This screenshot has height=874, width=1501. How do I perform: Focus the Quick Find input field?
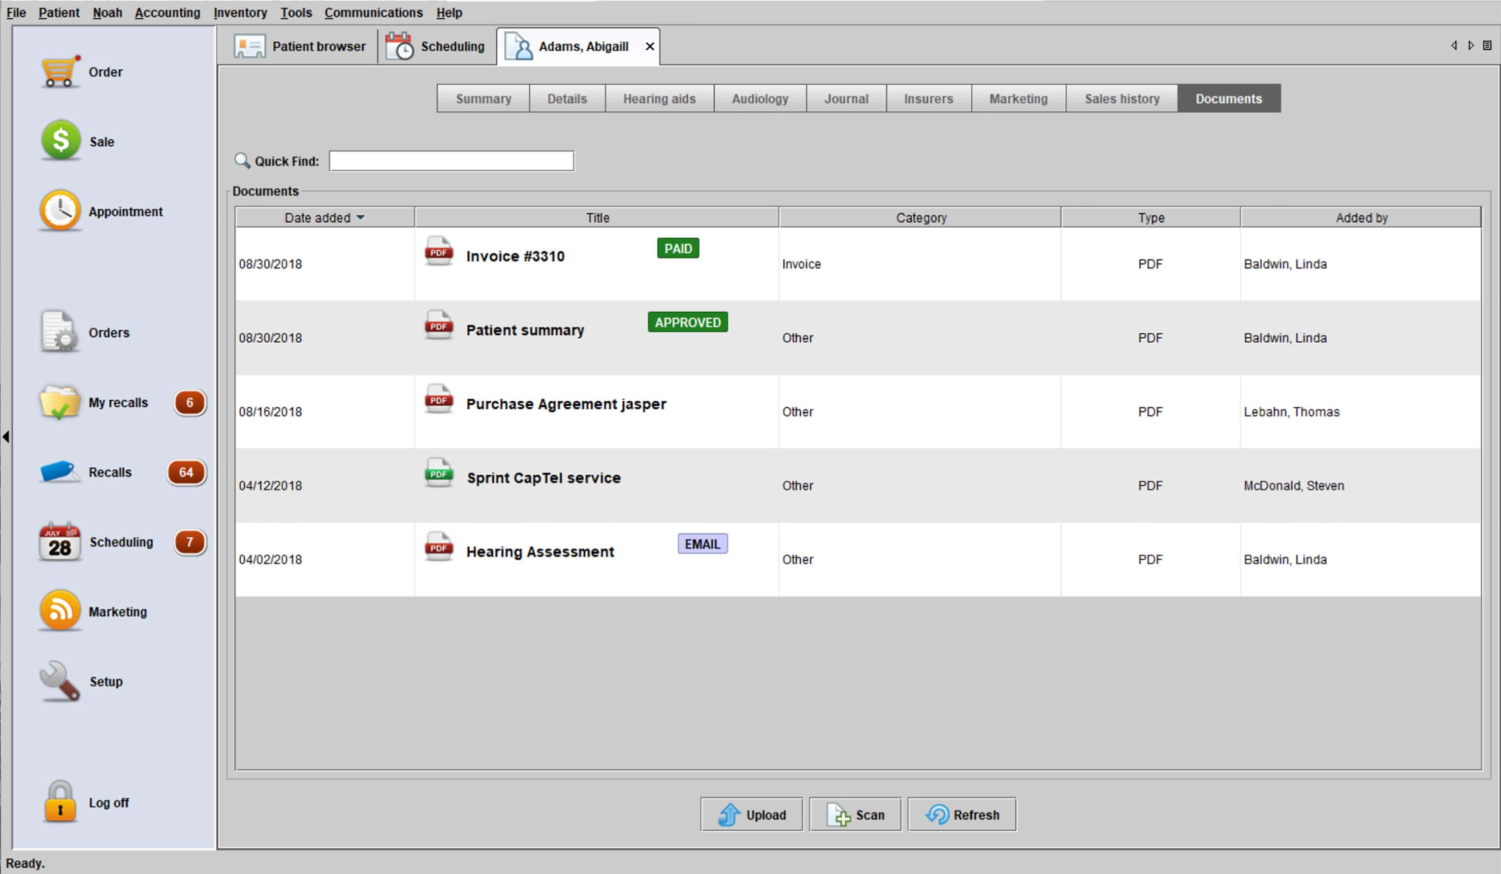pos(451,161)
